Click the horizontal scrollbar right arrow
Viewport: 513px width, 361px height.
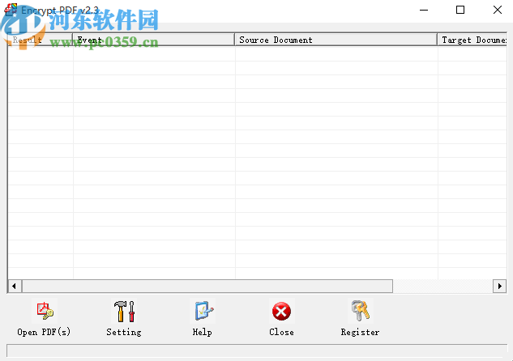coord(499,287)
